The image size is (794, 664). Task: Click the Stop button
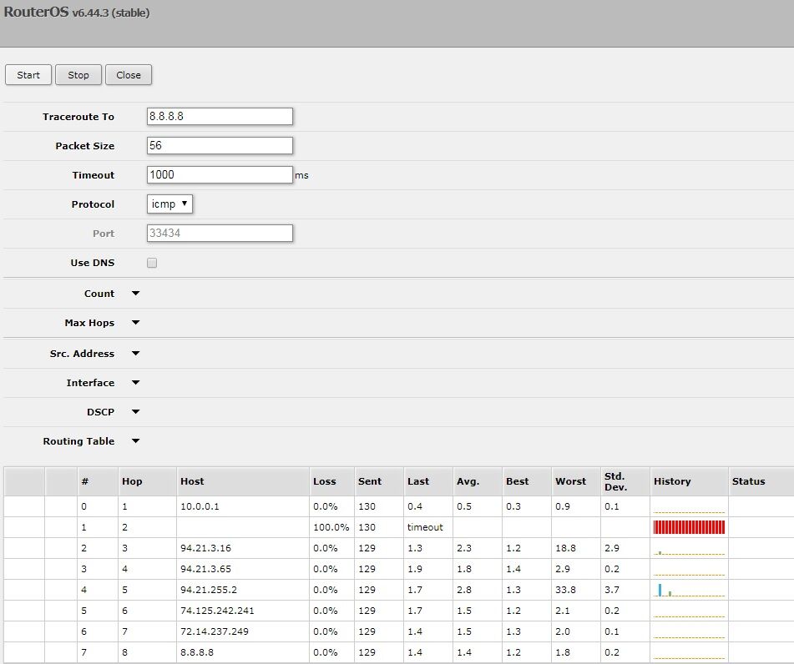click(78, 75)
